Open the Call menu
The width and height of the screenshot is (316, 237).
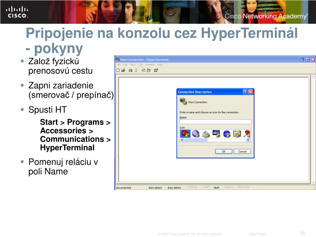pyautogui.click(x=140, y=65)
